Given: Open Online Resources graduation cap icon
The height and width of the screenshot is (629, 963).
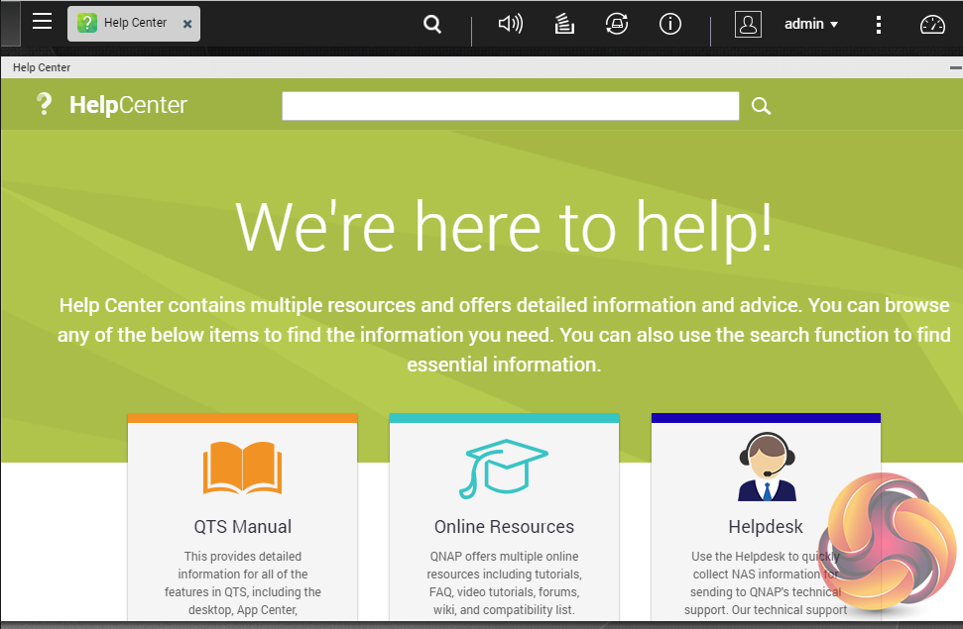Looking at the screenshot, I should [x=504, y=469].
